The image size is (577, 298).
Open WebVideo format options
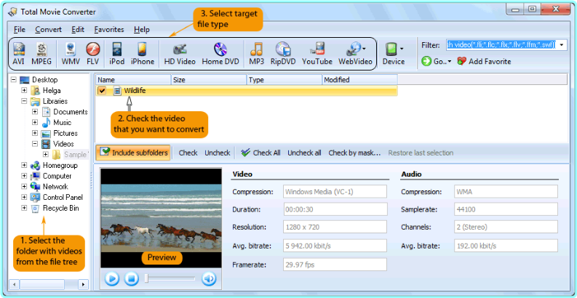pyautogui.click(x=355, y=54)
